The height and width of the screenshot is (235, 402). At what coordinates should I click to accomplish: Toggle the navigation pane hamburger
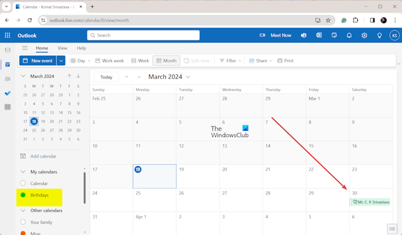click(x=25, y=48)
